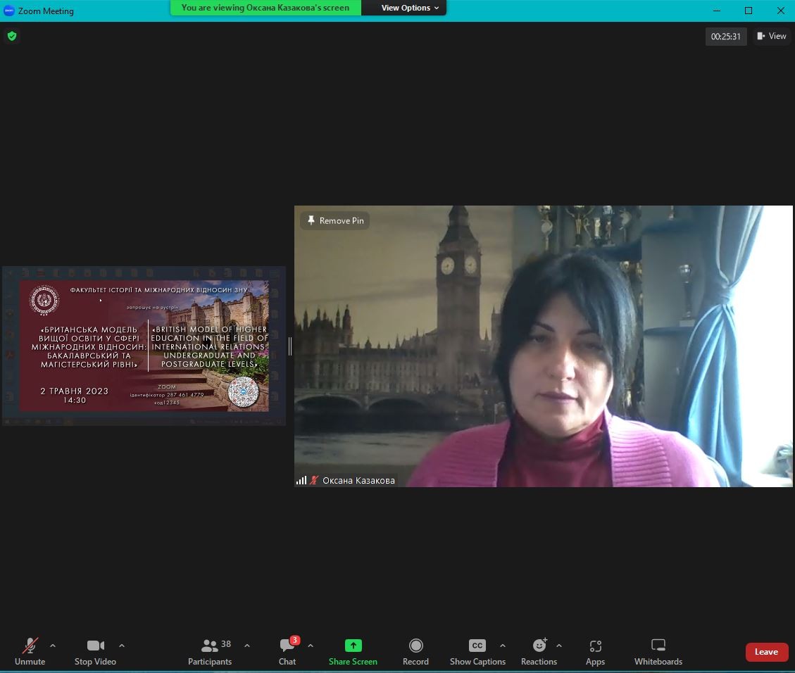Stop Video camera toggle
The image size is (795, 673).
[x=95, y=651]
